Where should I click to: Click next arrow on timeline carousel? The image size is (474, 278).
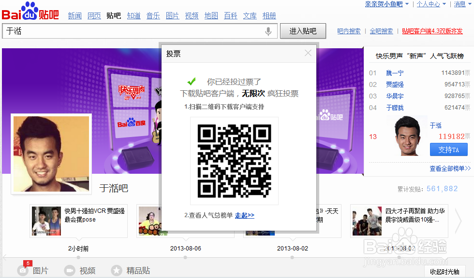459,221
